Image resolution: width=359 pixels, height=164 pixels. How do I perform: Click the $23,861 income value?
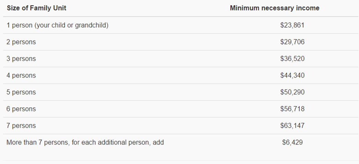(x=292, y=25)
